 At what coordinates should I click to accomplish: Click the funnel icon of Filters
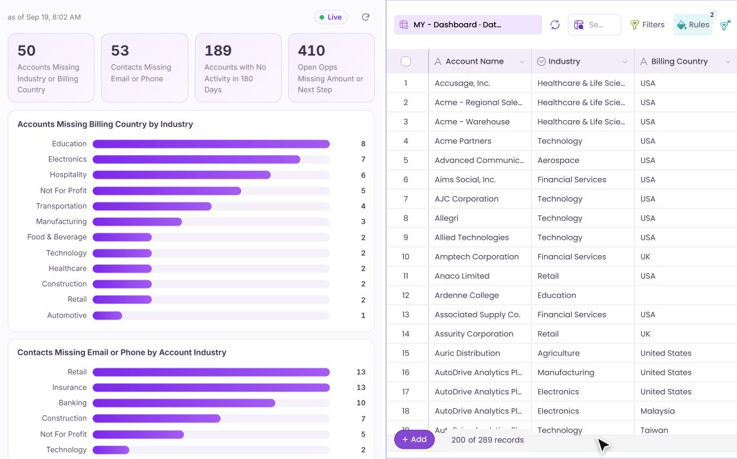[x=635, y=24]
